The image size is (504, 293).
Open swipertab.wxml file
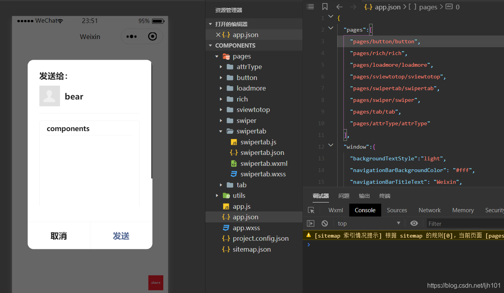click(x=264, y=163)
